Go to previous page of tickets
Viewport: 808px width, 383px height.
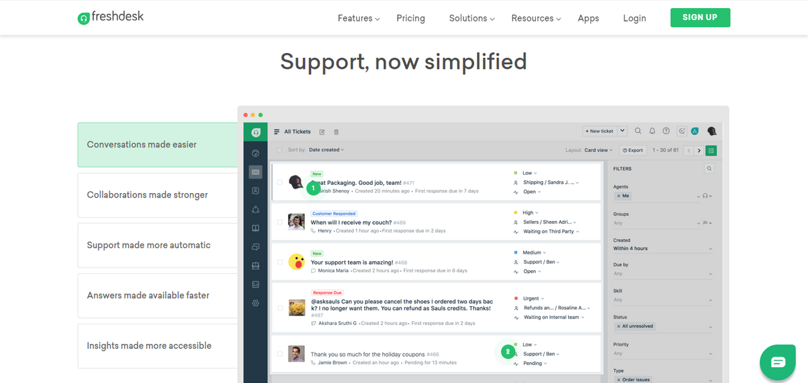point(689,150)
